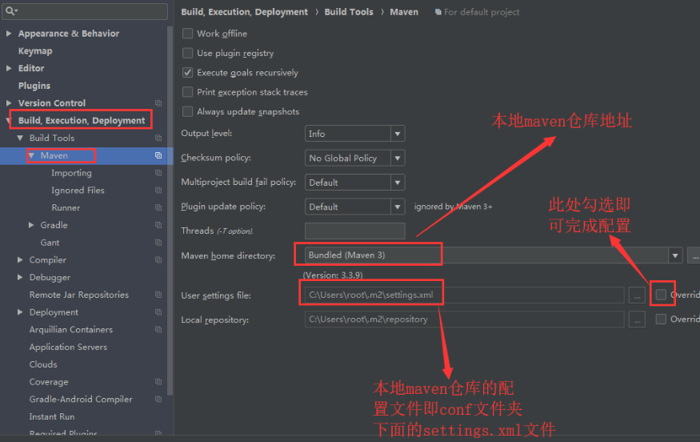The width and height of the screenshot is (700, 442).
Task: Click the User settings file path field
Action: [464, 295]
